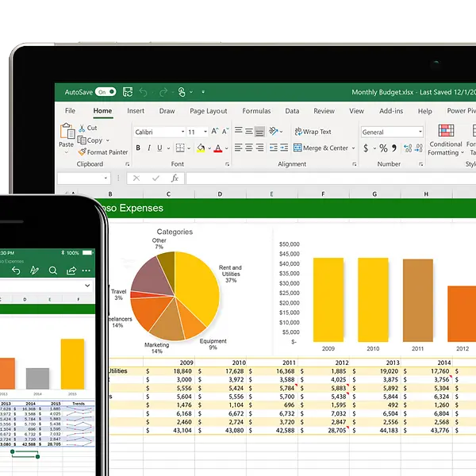Expand the Paste options arrow
Screen dimensions: 476x476
click(66, 152)
